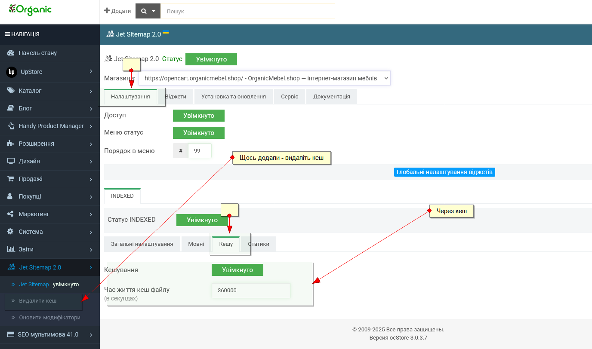Expand the UpStore menu
The image size is (592, 349).
click(x=91, y=71)
